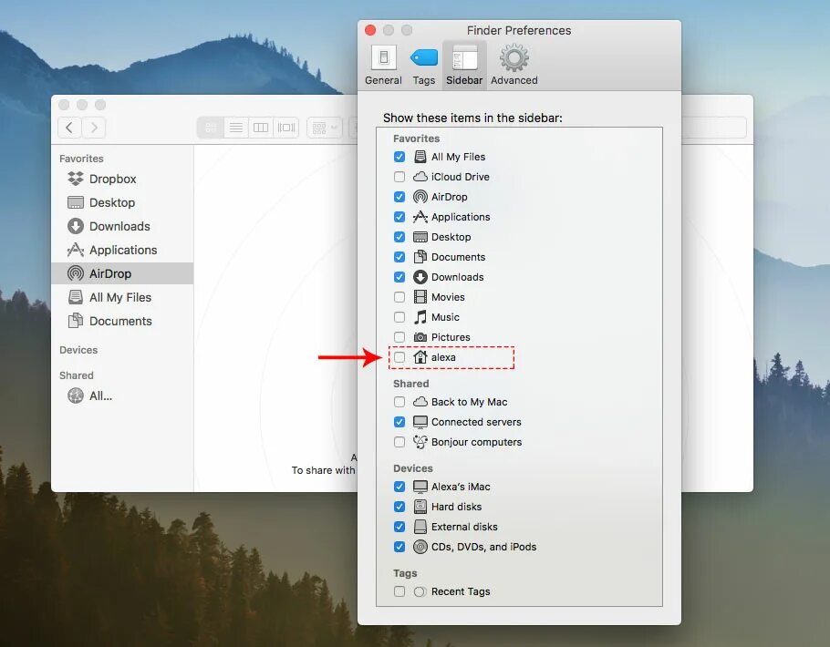830x647 pixels.
Task: Click the Alexa's iMac computer icon
Action: point(420,487)
